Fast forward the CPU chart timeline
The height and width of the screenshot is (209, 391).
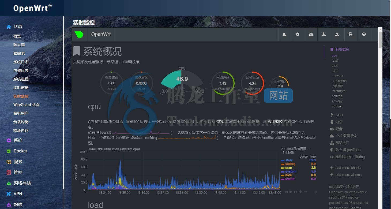[296, 192]
